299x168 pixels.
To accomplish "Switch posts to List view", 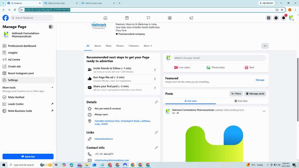I will 190,101.
